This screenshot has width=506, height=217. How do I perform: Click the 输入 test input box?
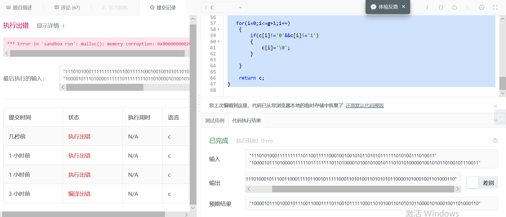pyautogui.click(x=371, y=159)
